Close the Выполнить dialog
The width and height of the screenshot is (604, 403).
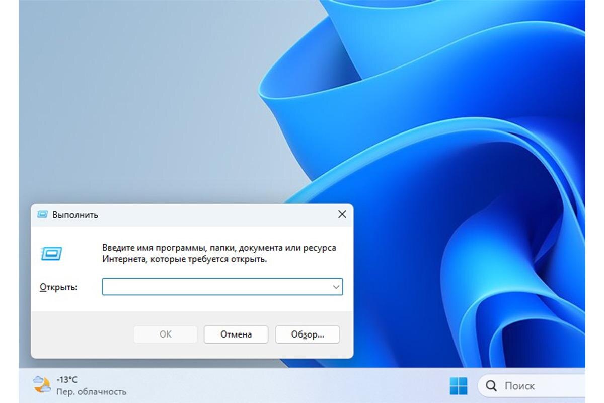pyautogui.click(x=342, y=214)
